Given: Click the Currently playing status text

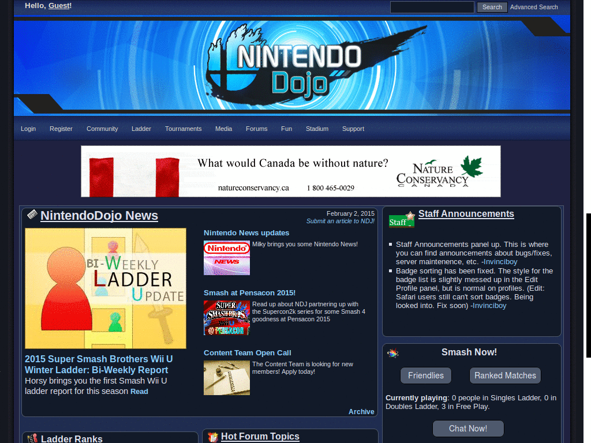Looking at the screenshot, I should [x=471, y=402].
